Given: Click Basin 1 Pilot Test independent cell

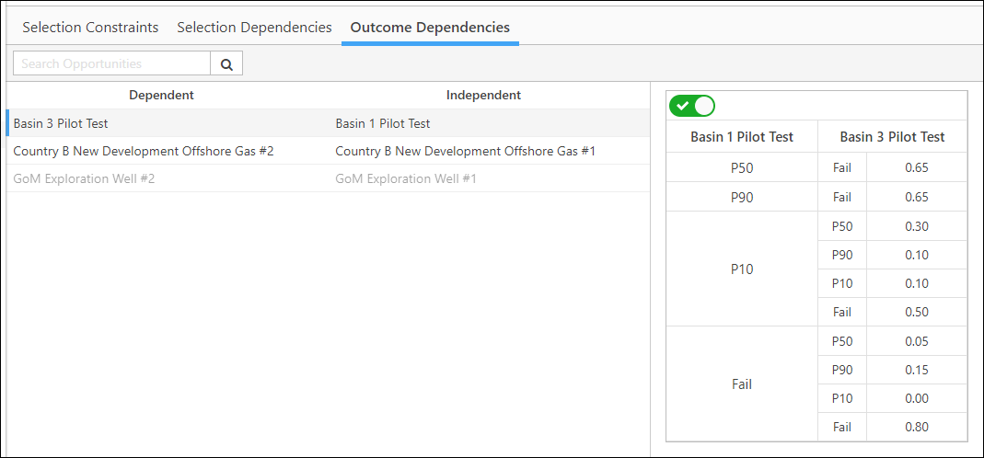Looking at the screenshot, I should point(383,123).
